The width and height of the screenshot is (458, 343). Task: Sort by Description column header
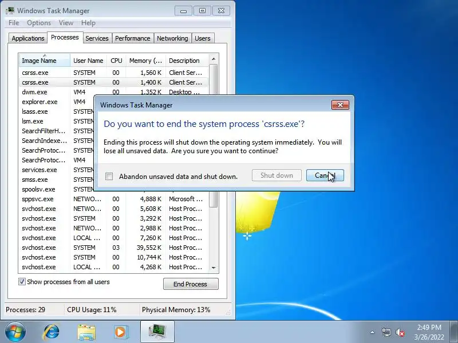(x=187, y=61)
